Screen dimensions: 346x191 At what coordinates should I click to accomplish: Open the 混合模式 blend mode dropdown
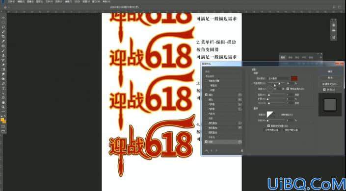point(279,78)
